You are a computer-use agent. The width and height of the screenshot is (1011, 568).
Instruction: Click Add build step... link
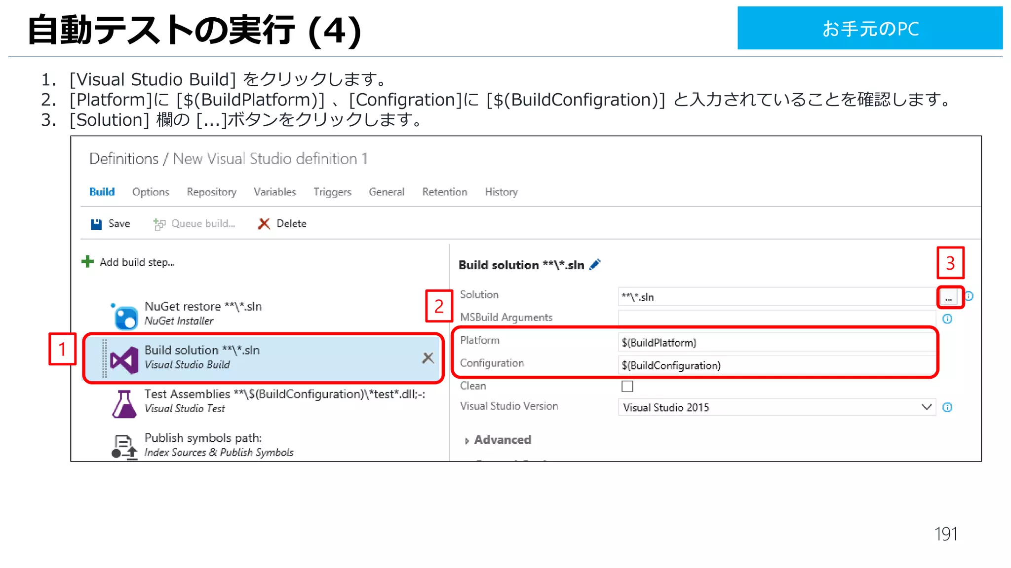pos(137,262)
